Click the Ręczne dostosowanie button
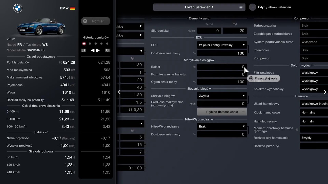328x184 pixels. click(x=222, y=112)
